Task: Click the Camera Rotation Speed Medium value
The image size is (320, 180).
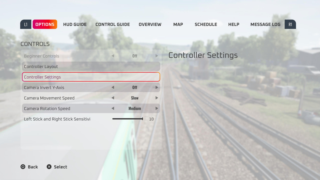Action: [135, 108]
